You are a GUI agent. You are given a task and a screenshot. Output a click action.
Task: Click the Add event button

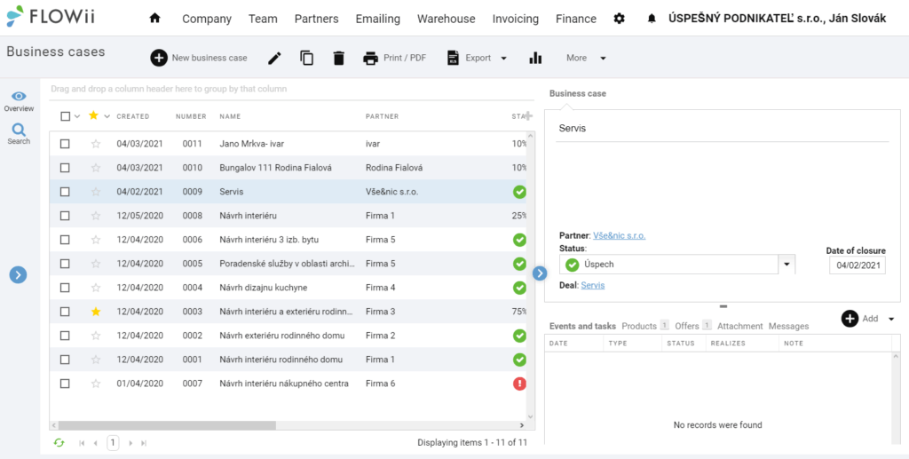click(x=860, y=319)
